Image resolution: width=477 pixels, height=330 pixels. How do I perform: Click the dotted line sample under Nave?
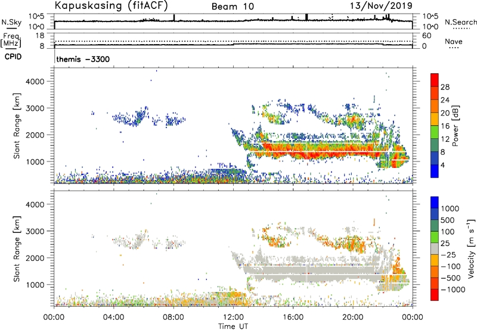[x=454, y=48]
